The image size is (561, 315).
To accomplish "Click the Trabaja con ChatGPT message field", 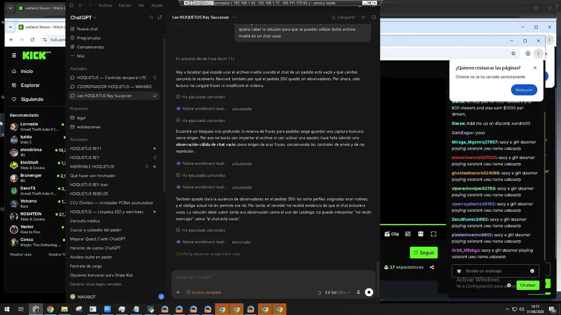I will coord(273,277).
